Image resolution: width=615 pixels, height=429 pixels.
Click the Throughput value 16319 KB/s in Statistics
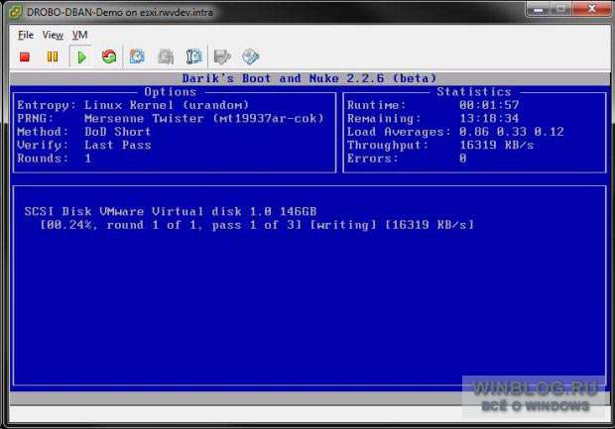point(497,145)
